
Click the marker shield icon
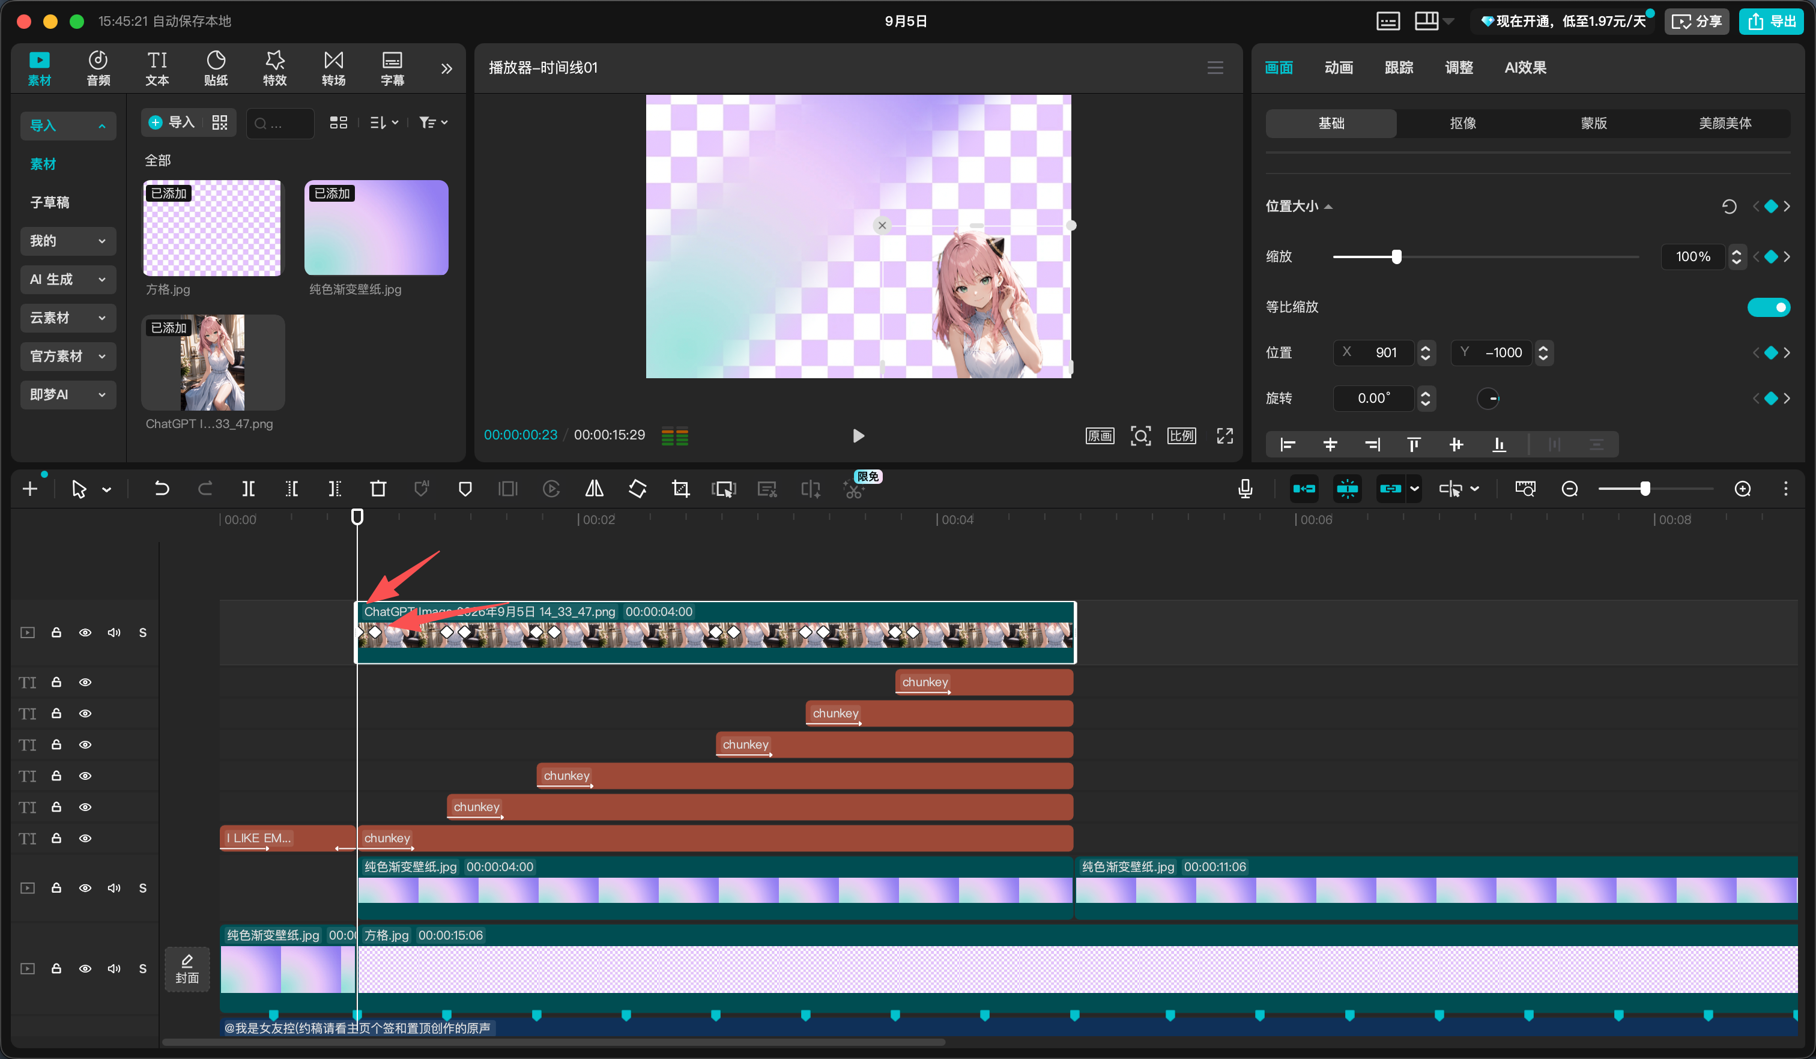465,489
